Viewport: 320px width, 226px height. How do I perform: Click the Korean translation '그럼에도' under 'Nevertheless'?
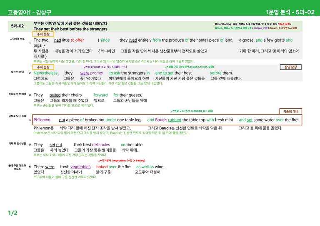tap(40, 79)
